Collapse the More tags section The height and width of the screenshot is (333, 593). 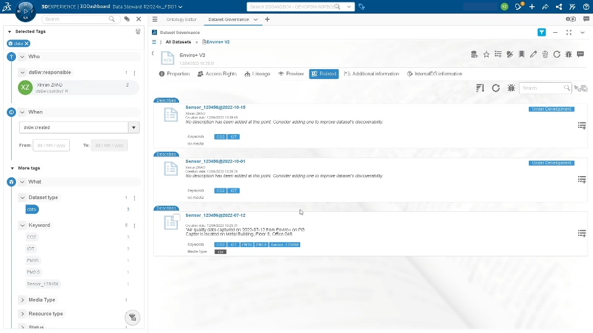(x=12, y=168)
